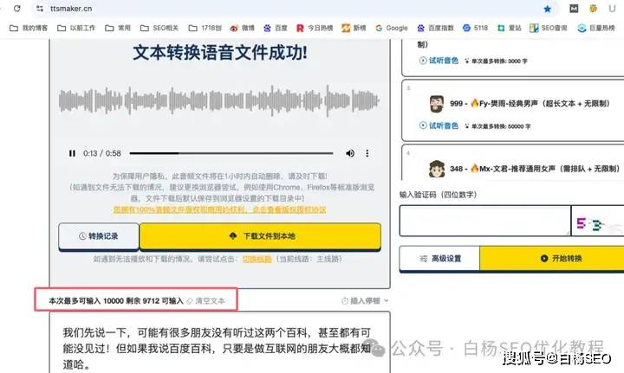Click inside the text input area
Viewport: 624px width, 373px height.
coord(219,344)
